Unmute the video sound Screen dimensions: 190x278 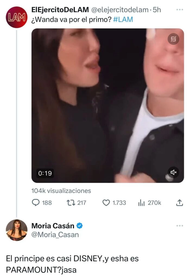[x=173, y=172]
